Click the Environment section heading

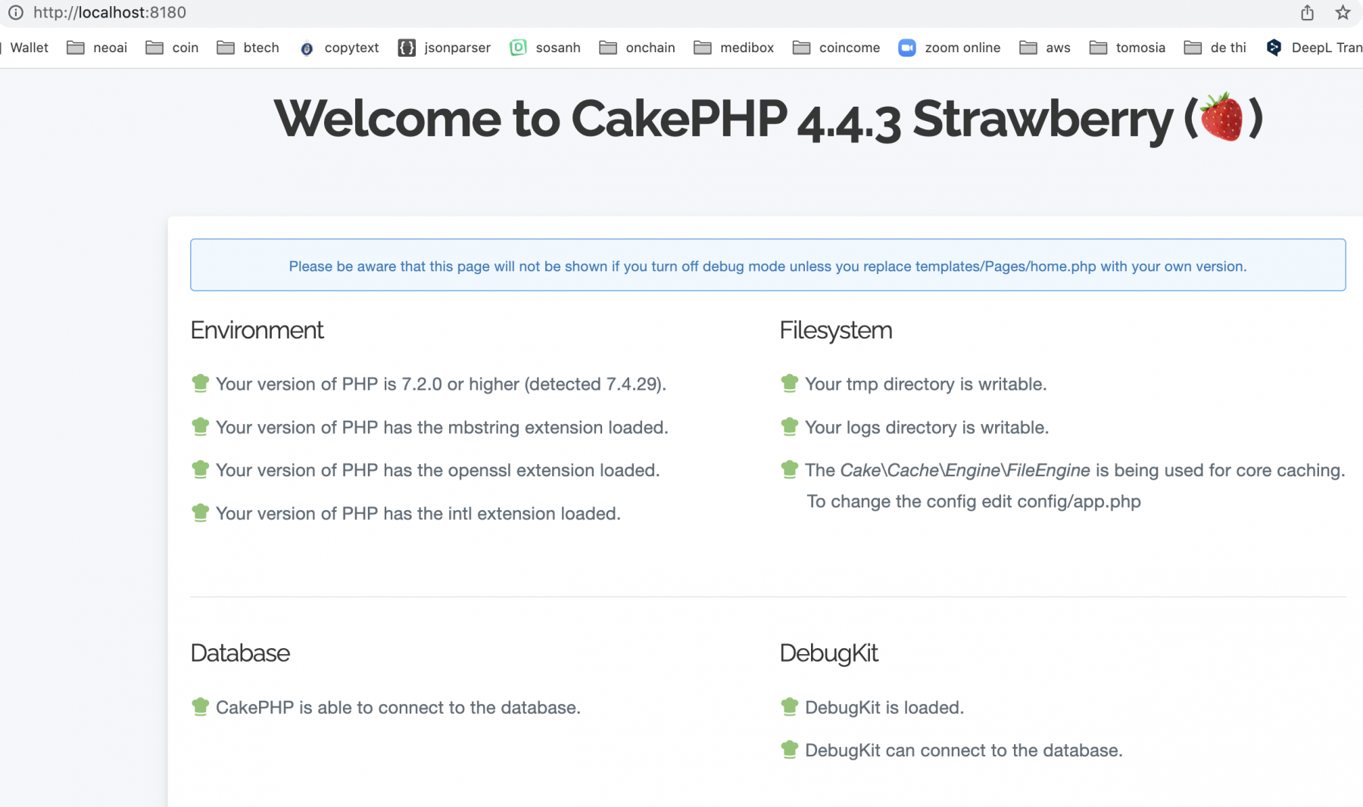pyautogui.click(x=257, y=330)
